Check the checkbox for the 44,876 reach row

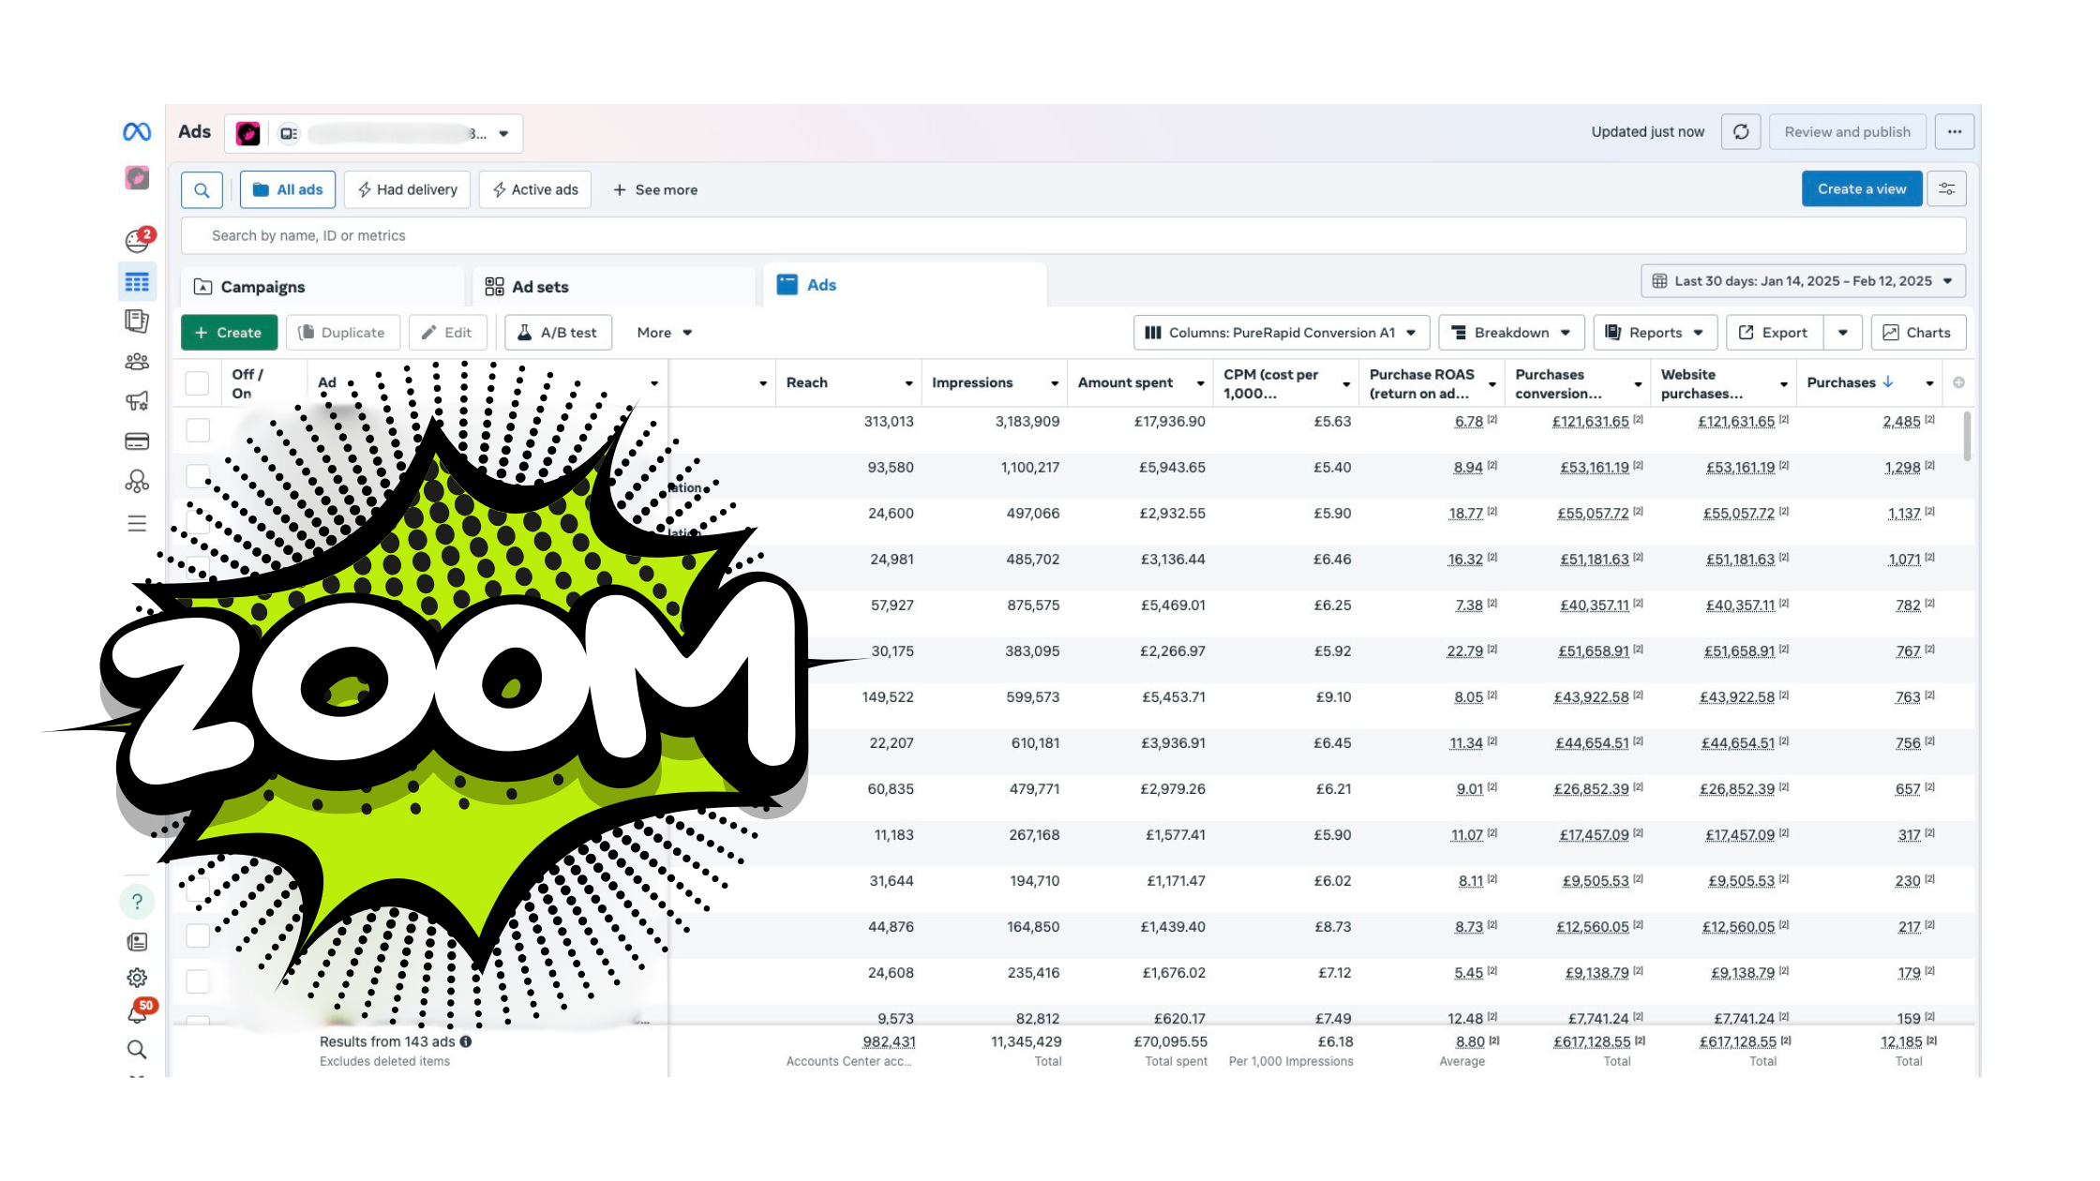[198, 935]
